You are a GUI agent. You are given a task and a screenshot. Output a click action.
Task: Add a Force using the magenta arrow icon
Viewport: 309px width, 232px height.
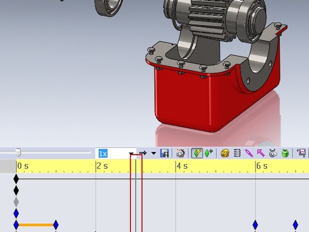tap(261, 153)
